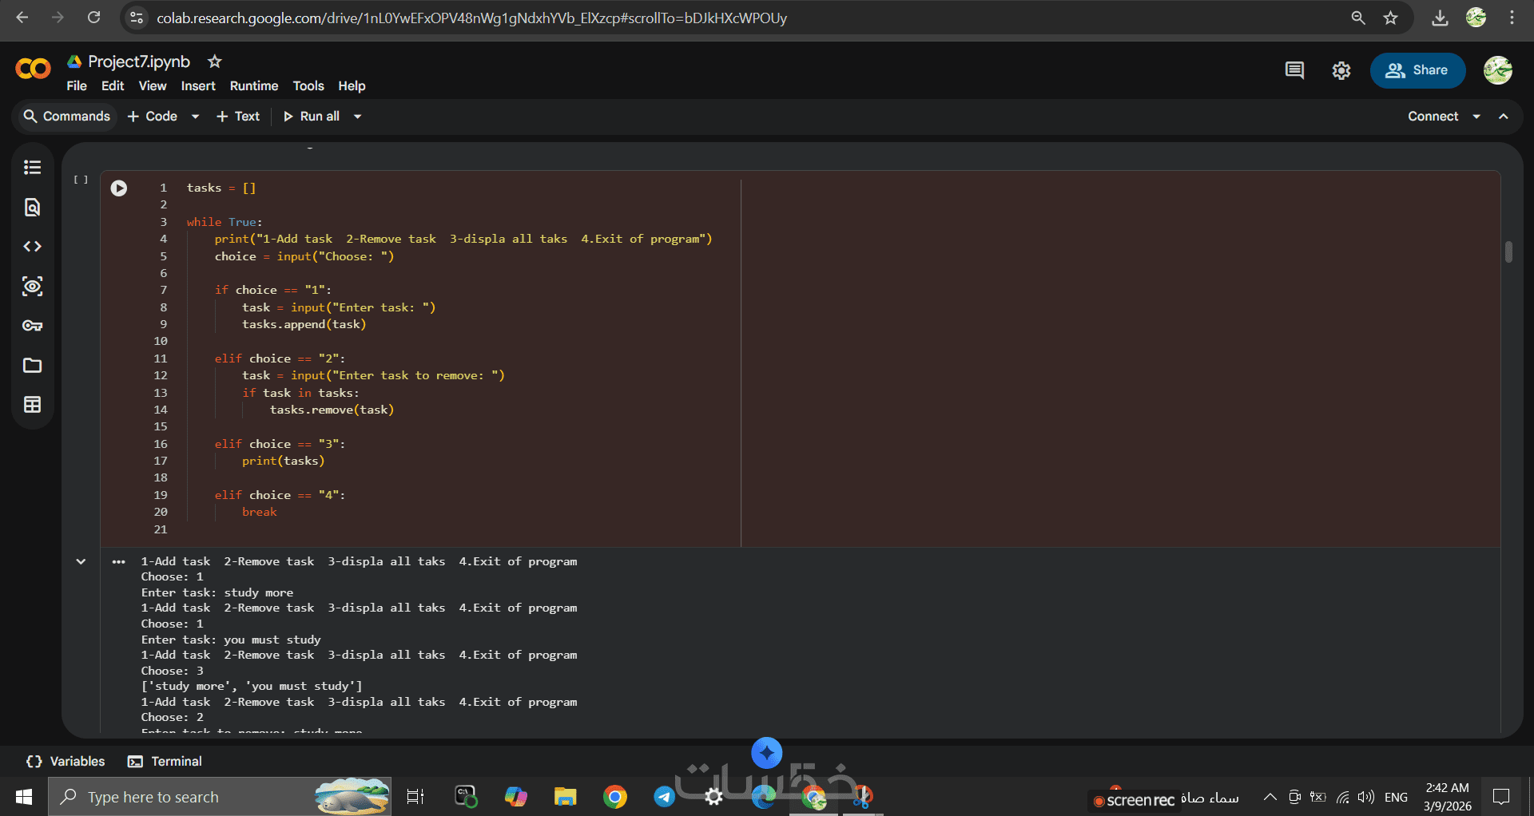
Task: Add a new Text cell
Action: tap(238, 117)
